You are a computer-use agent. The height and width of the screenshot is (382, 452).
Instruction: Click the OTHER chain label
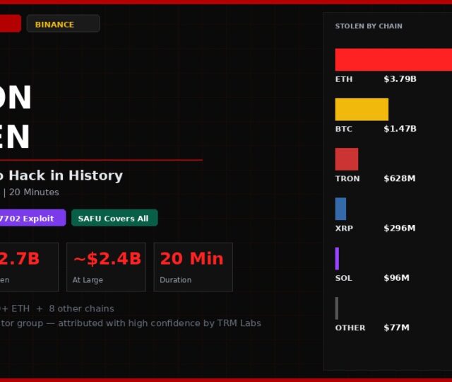click(x=350, y=328)
